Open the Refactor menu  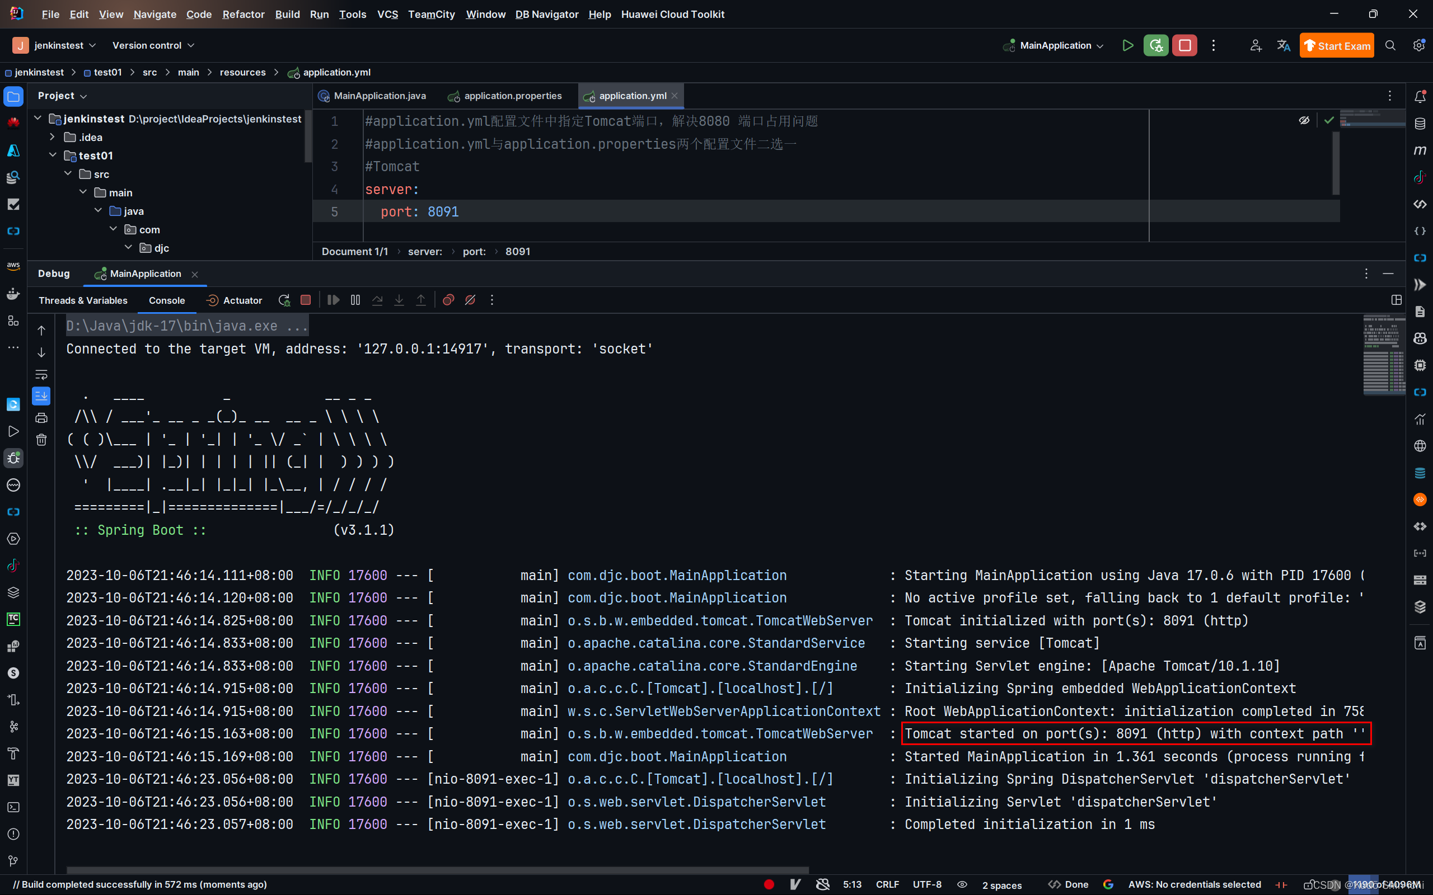[x=243, y=14]
